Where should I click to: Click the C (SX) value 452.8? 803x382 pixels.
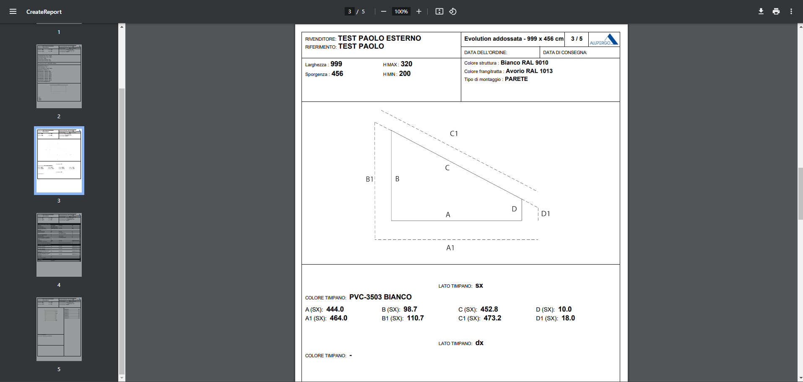click(489, 309)
